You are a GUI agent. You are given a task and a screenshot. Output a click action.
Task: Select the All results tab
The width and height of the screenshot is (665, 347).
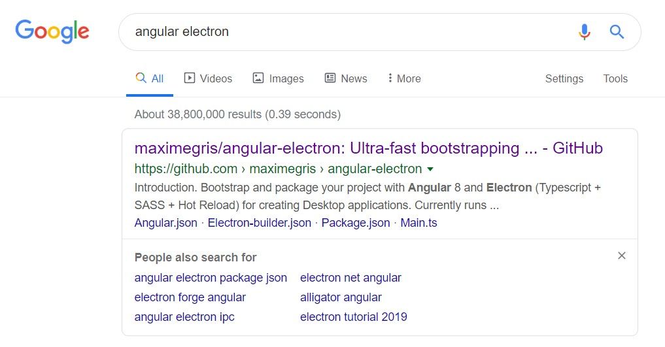(x=150, y=78)
